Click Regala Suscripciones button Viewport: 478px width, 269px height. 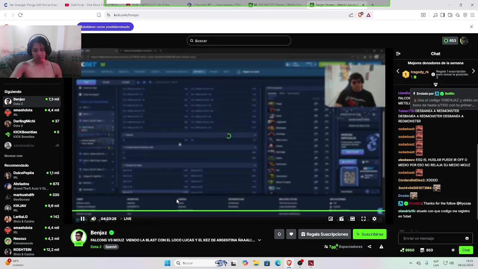pos(325,234)
